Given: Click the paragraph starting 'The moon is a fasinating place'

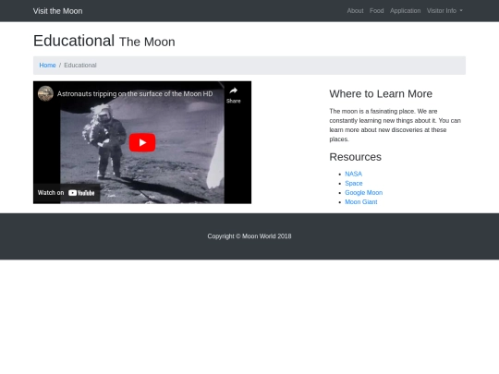Looking at the screenshot, I should click(395, 125).
